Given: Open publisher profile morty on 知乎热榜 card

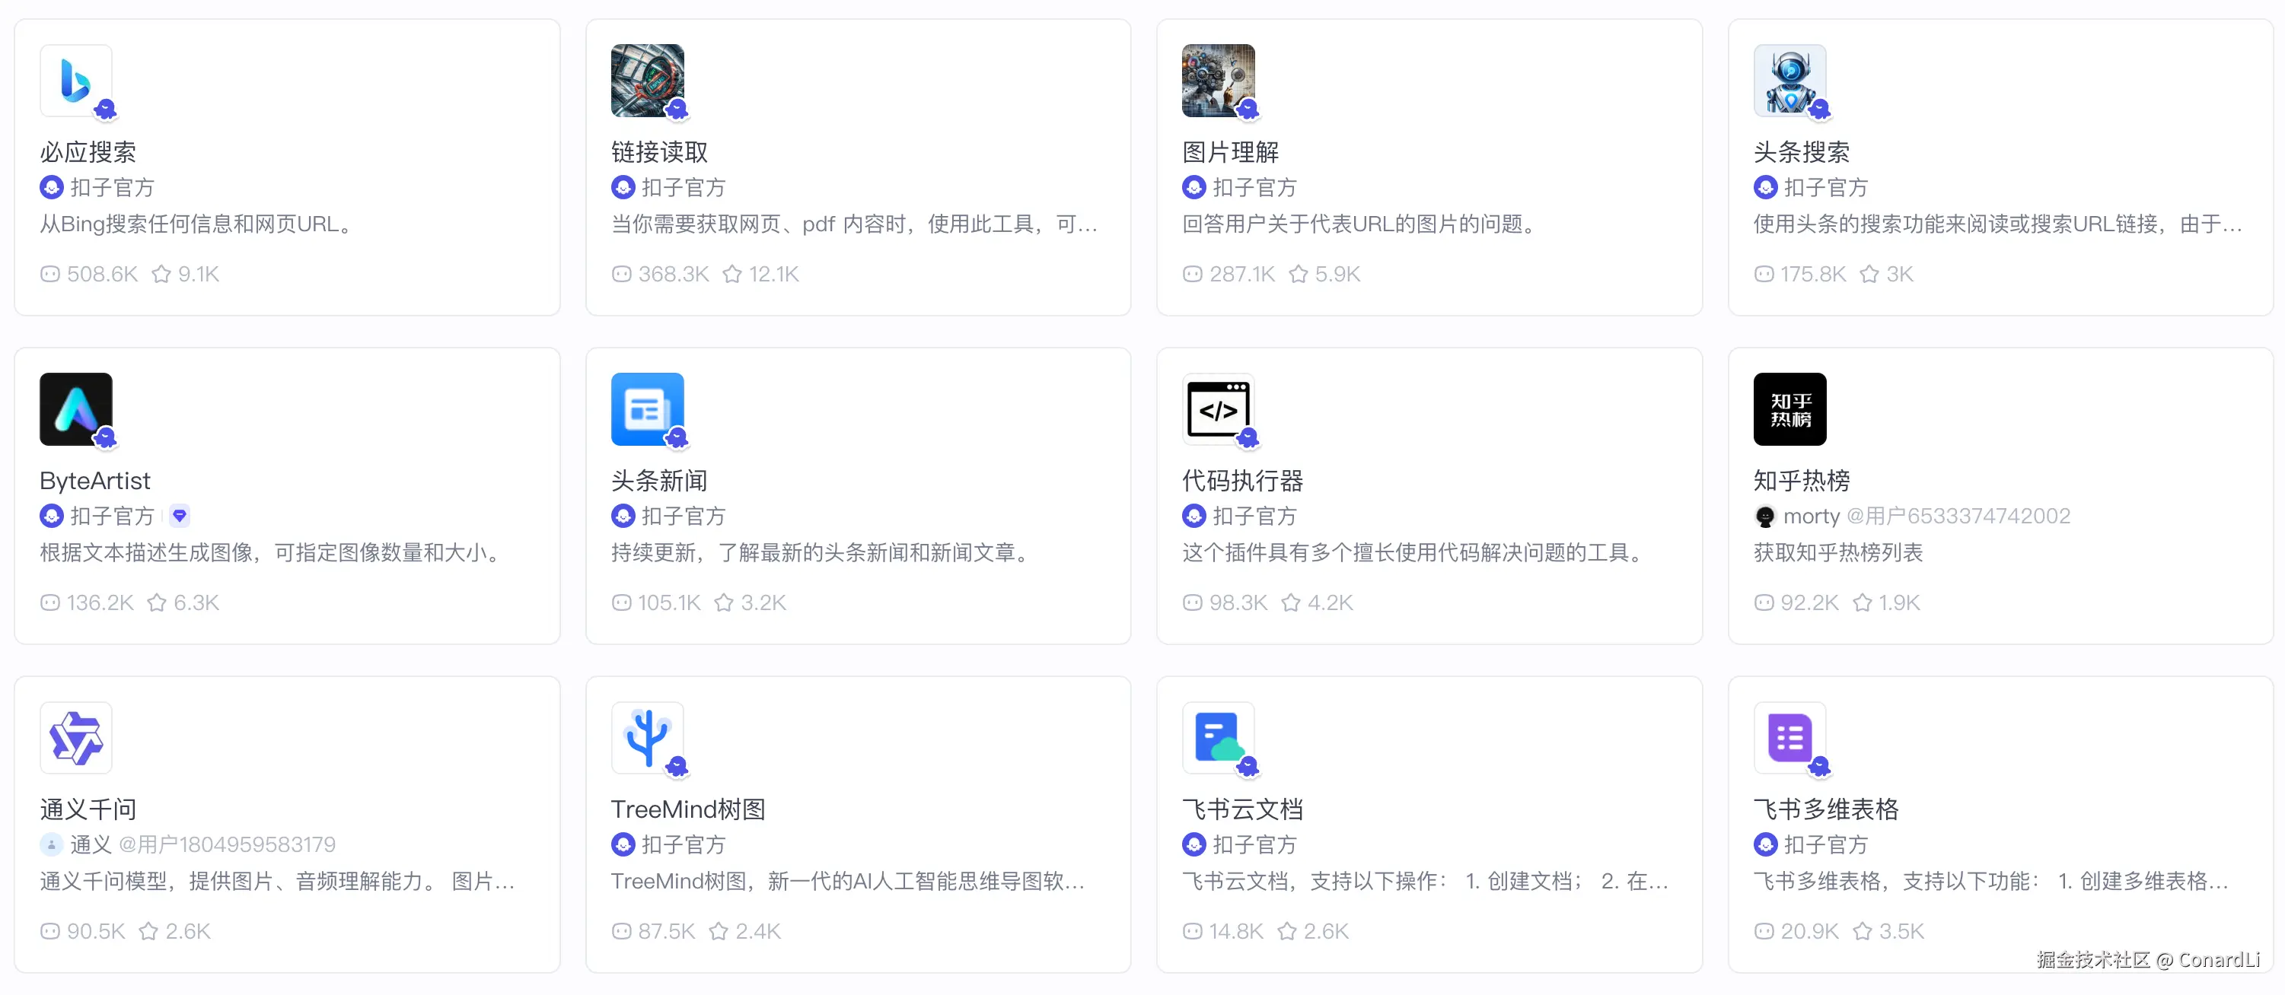Looking at the screenshot, I should point(1811,515).
